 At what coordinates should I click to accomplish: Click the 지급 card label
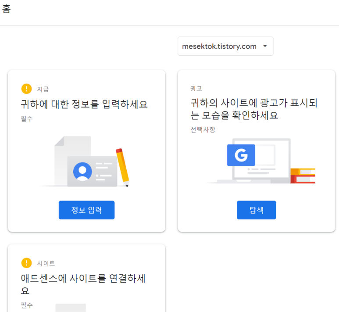tap(43, 89)
